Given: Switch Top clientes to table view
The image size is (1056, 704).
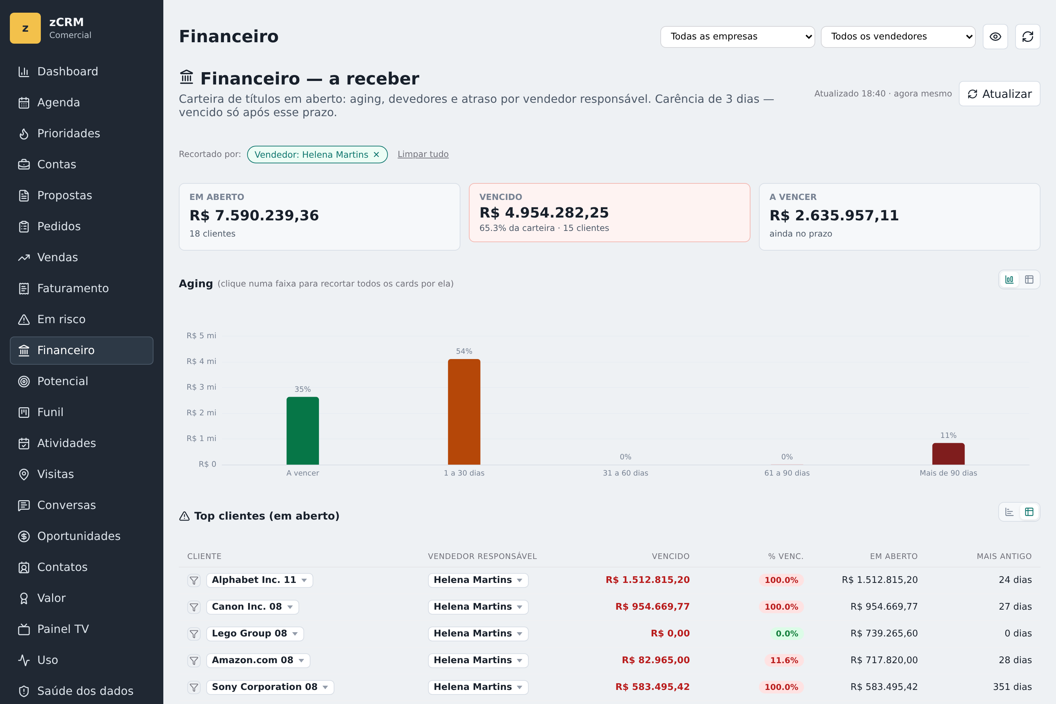Looking at the screenshot, I should click(x=1029, y=512).
